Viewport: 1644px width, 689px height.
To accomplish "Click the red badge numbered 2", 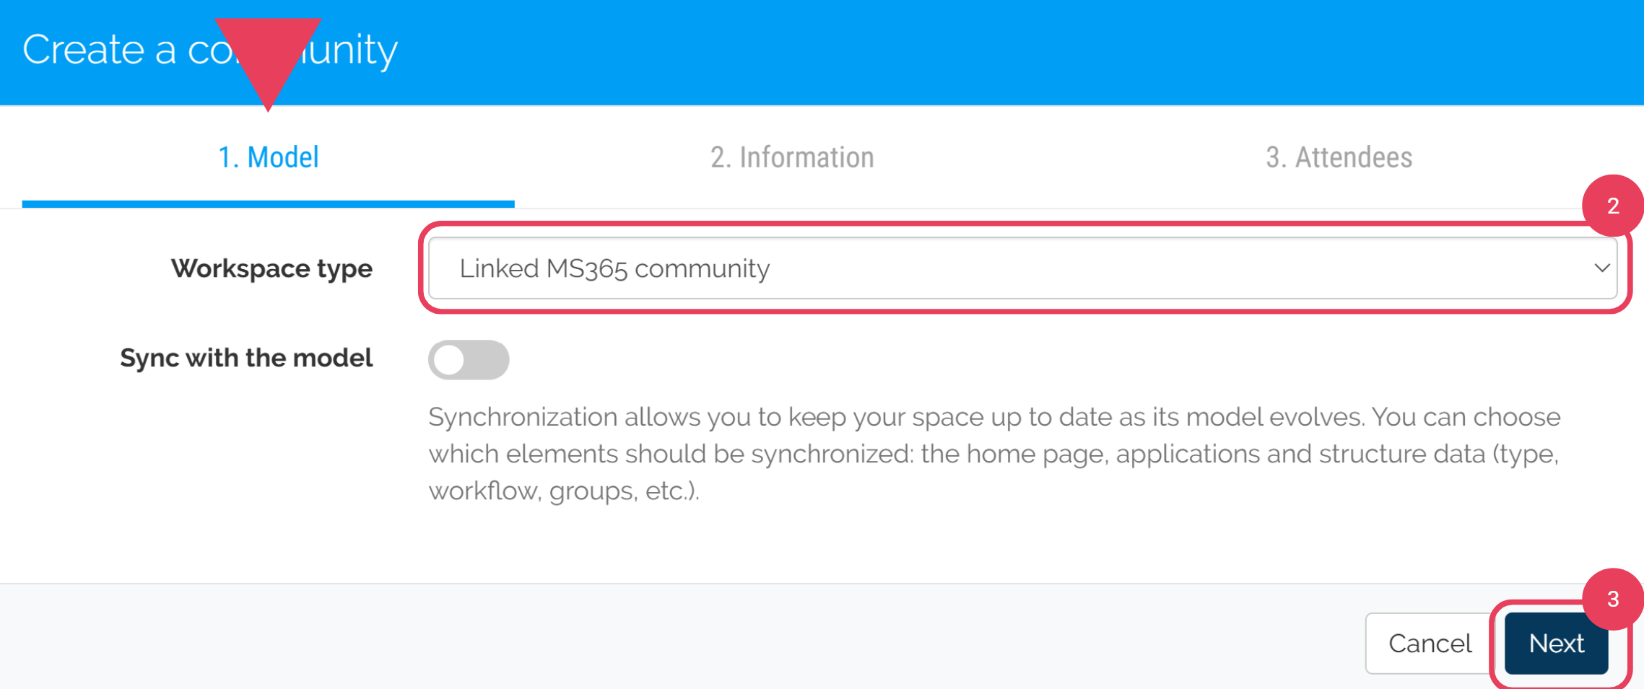I will 1612,206.
